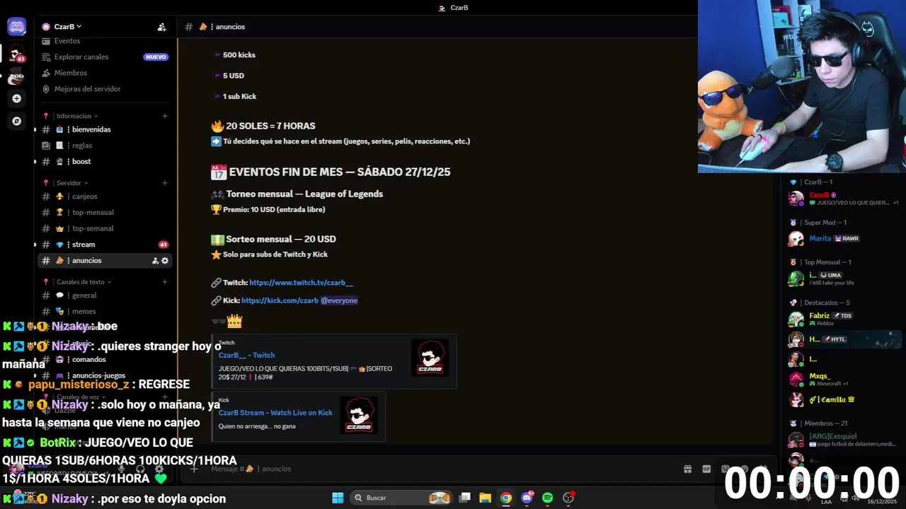
Task: Open the top-mensual channel
Action: 106,212
